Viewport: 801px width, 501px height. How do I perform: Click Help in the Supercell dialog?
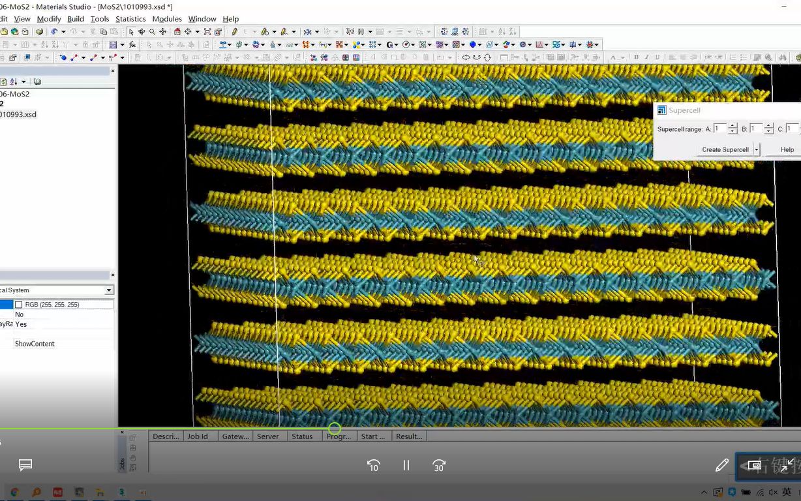click(787, 149)
